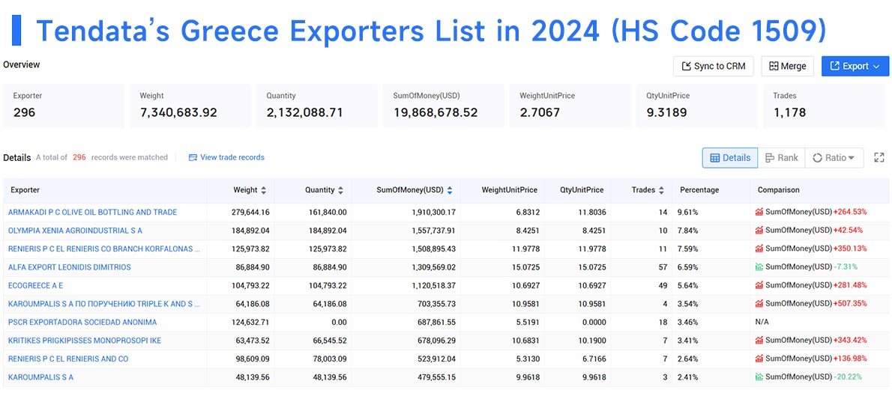
Task: Click the 57 trades cell
Action: (x=663, y=267)
